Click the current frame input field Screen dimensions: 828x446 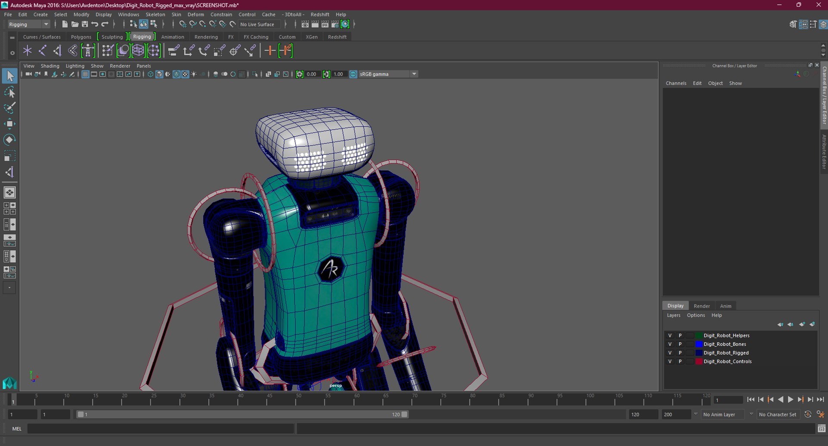point(728,400)
